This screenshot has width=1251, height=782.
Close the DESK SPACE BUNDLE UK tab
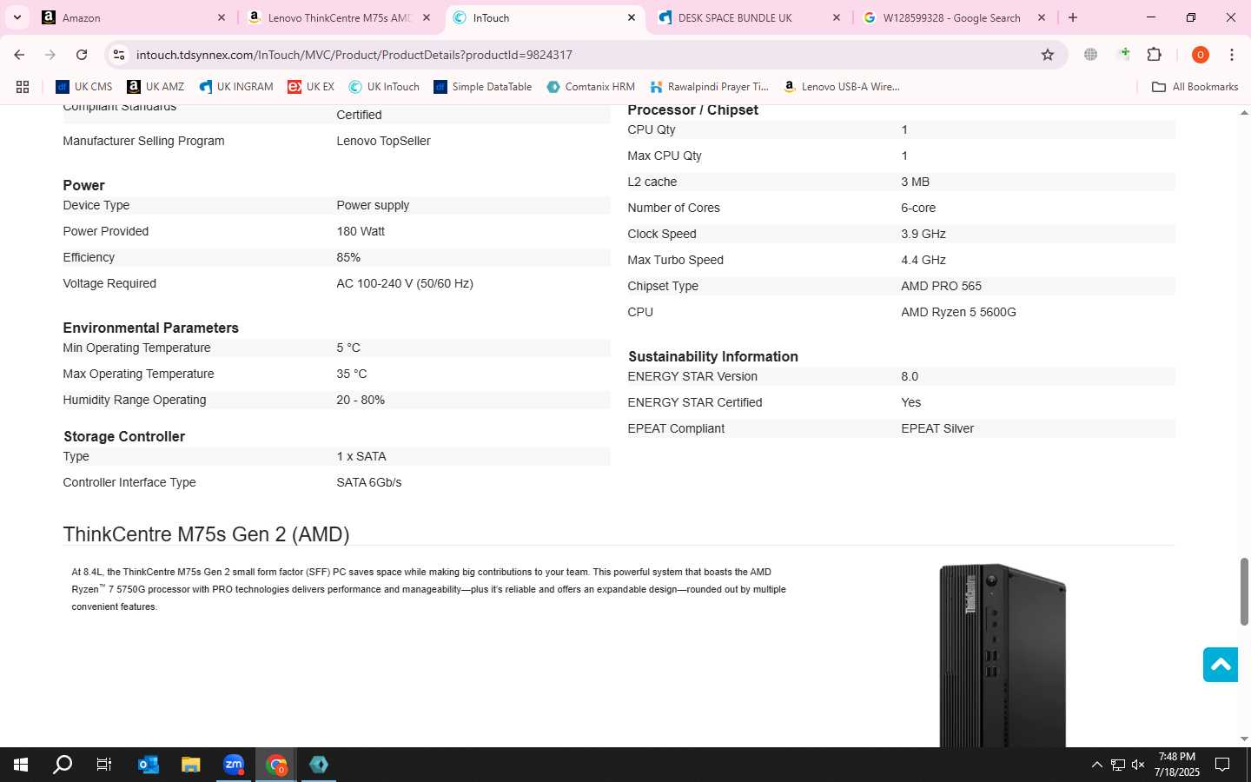click(x=837, y=17)
